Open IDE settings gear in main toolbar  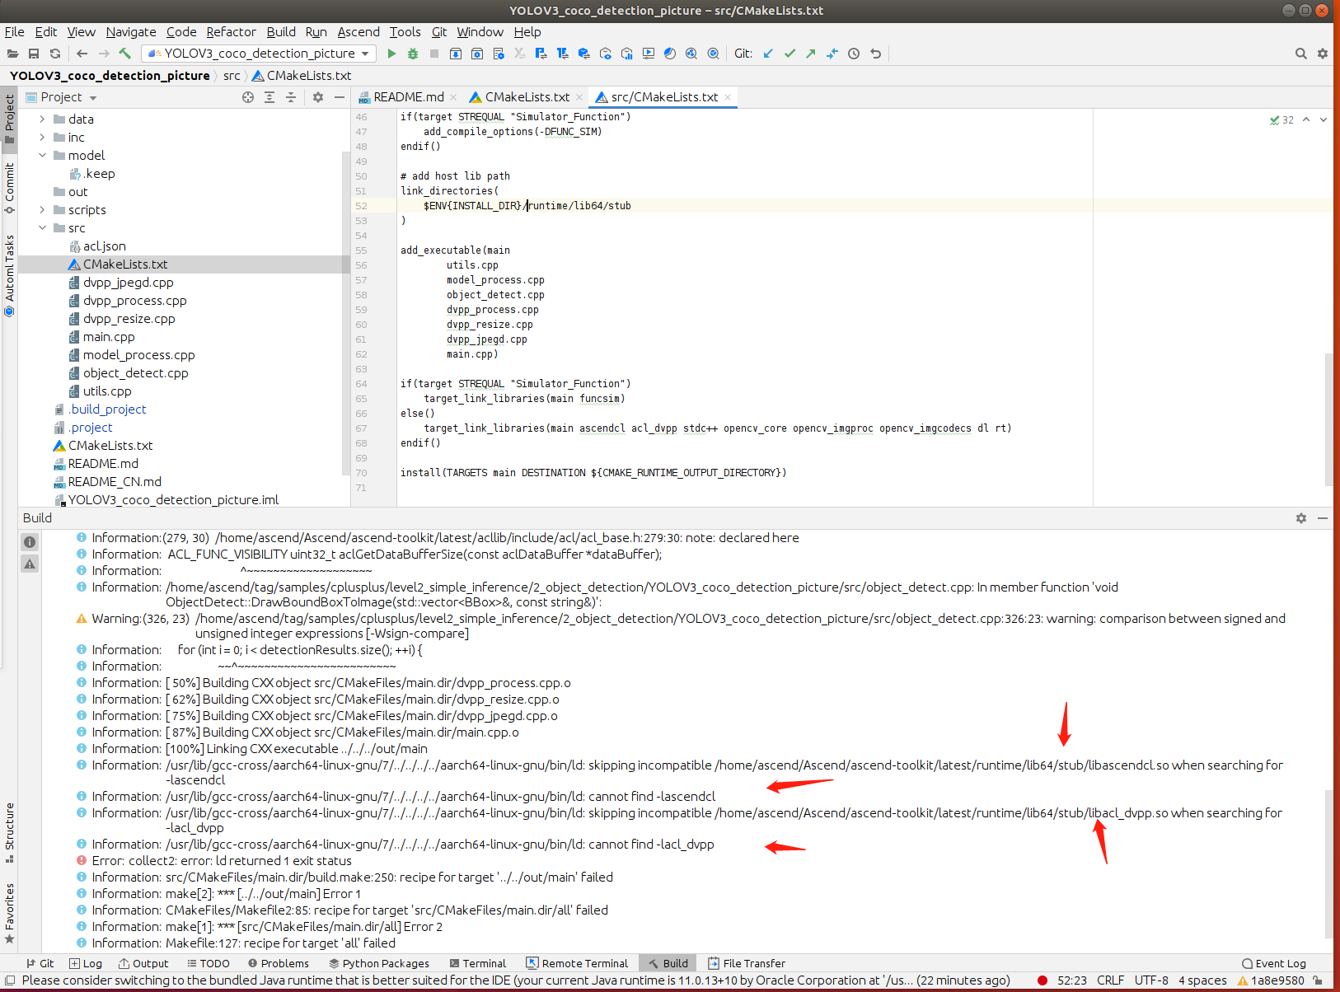pyautogui.click(x=1322, y=54)
